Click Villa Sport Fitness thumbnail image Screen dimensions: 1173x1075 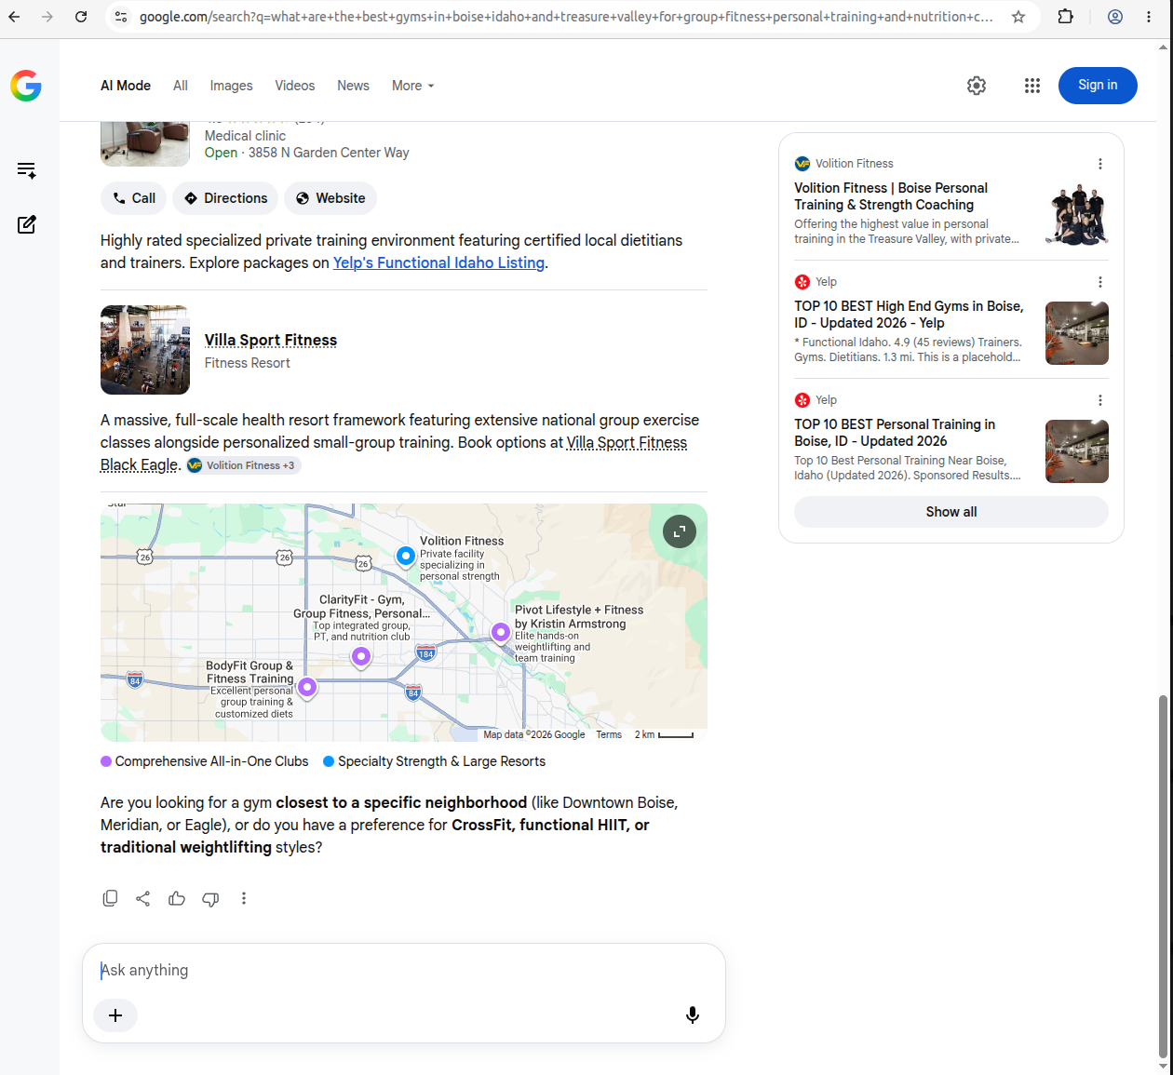145,350
